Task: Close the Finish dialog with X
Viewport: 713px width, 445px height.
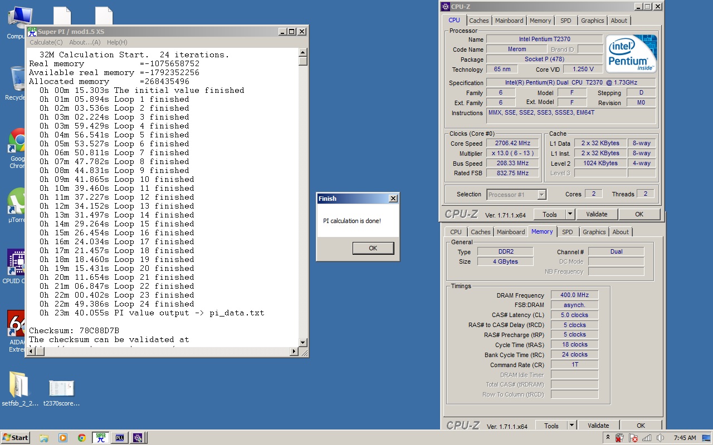Action: coord(393,199)
